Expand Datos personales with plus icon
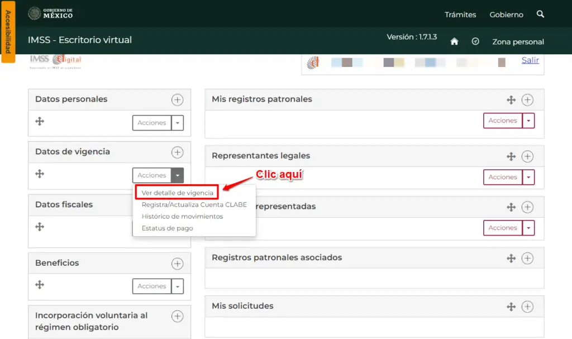This screenshot has height=339, width=572. coord(177,99)
